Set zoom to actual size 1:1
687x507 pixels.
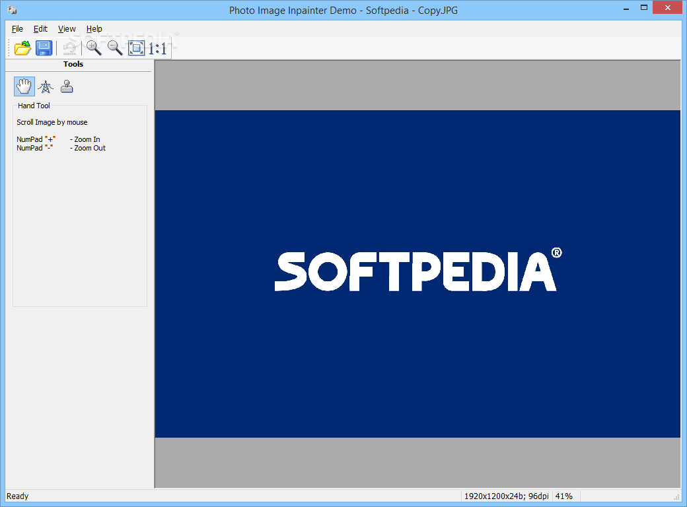pyautogui.click(x=158, y=49)
